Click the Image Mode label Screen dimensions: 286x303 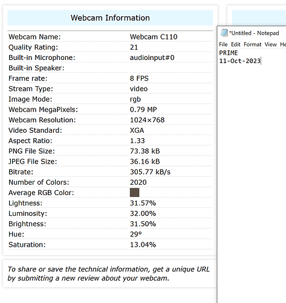pos(30,99)
